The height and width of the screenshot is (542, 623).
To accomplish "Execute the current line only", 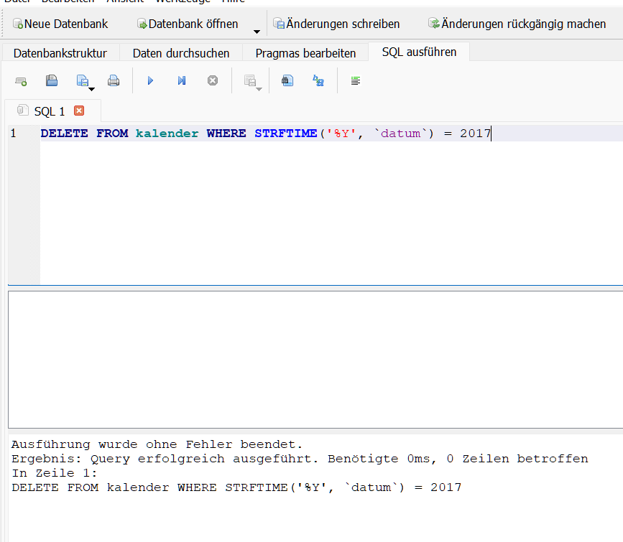I will pos(182,81).
